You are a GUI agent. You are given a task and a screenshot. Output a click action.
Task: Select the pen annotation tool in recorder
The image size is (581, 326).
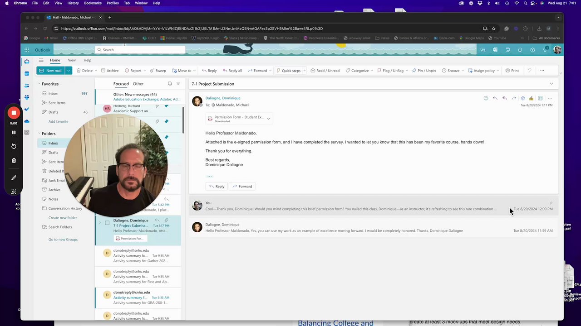(14, 178)
